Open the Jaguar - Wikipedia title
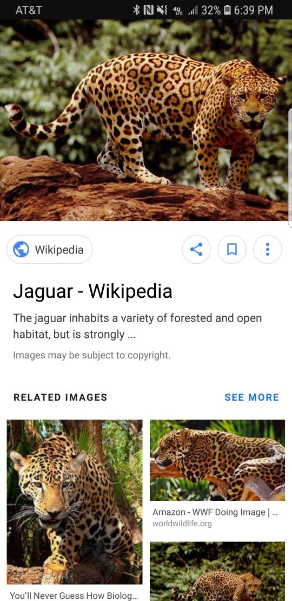This screenshot has width=292, height=601. [92, 291]
